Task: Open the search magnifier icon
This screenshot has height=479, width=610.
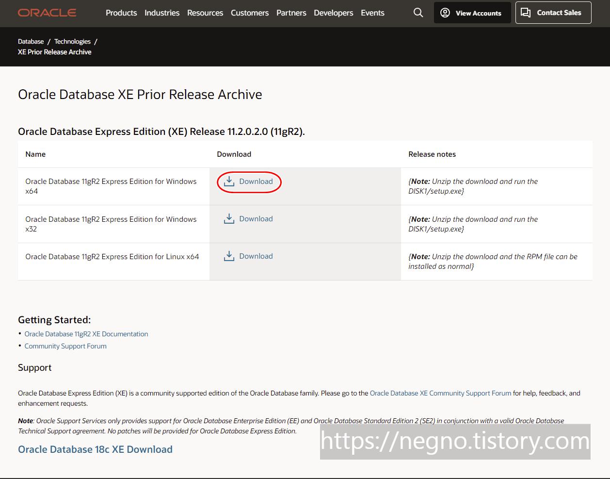Action: (418, 13)
